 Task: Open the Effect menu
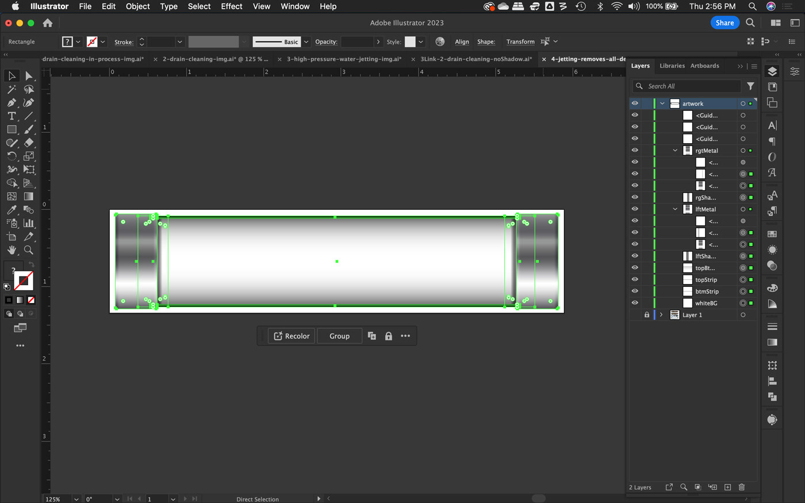point(232,6)
